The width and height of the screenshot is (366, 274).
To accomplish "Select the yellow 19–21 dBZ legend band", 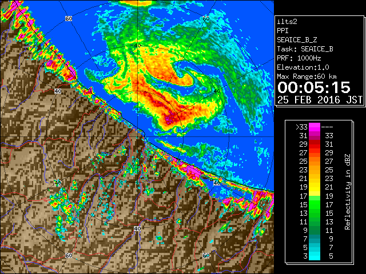I will [315, 187].
